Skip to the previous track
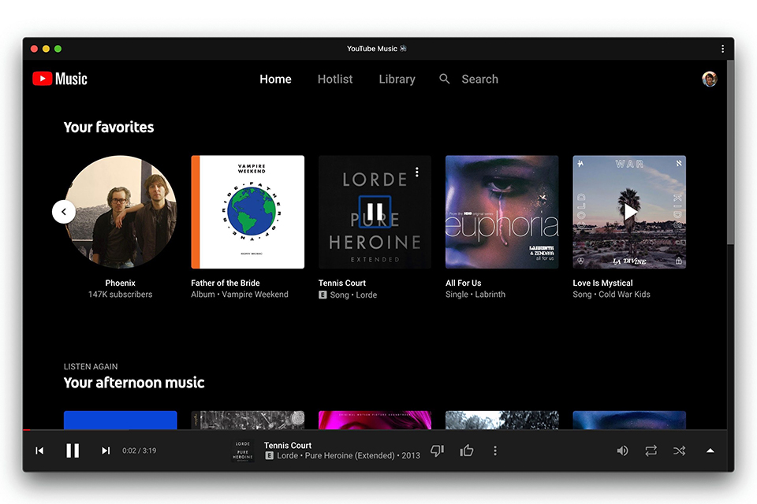The height and width of the screenshot is (504, 757). (x=39, y=450)
